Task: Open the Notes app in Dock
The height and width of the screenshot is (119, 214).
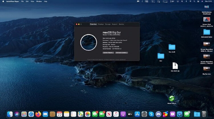Action: [66, 114]
